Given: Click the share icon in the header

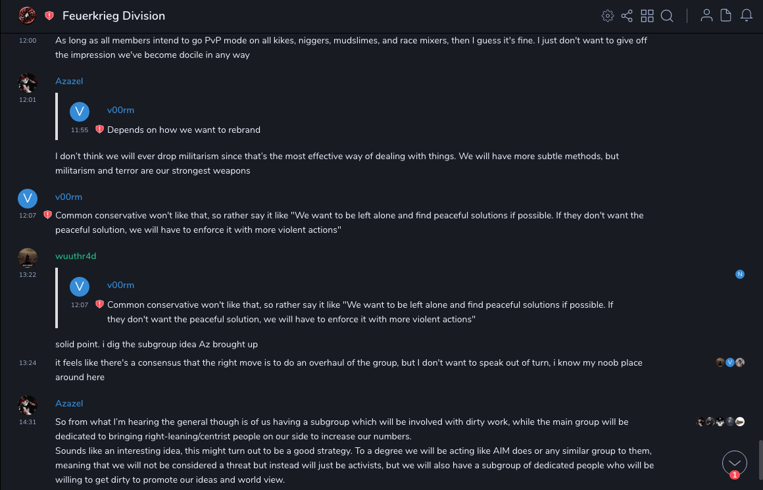Looking at the screenshot, I should coord(627,16).
